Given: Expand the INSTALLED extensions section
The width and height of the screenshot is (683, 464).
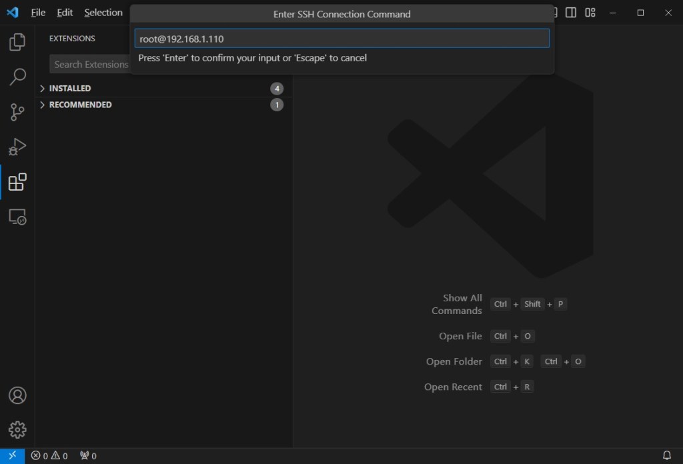Looking at the screenshot, I should pyautogui.click(x=70, y=89).
